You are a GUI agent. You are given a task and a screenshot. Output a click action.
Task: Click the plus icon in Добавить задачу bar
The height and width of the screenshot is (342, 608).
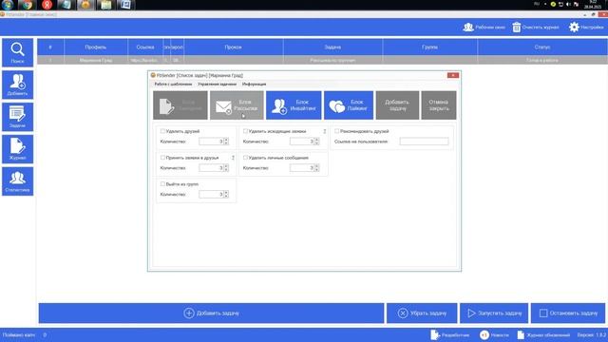[189, 313]
